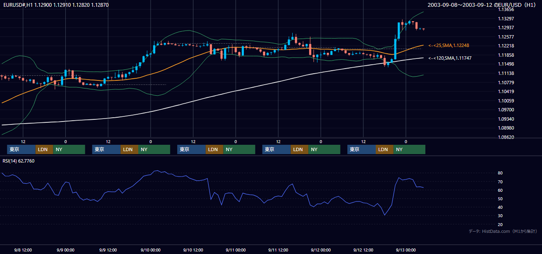The image size is (542, 254).
Task: Select the 9/13 00:00 date label
Action: click(406, 250)
